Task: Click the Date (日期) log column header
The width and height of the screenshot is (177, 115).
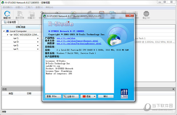Action: coord(29,93)
